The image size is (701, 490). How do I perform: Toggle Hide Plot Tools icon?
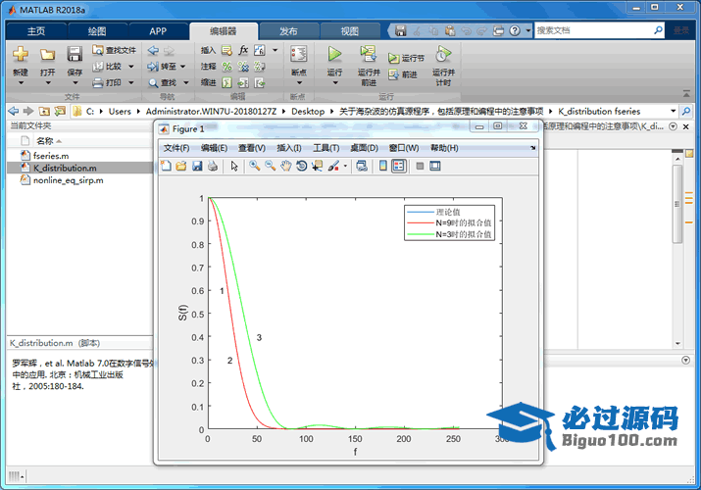pos(420,167)
